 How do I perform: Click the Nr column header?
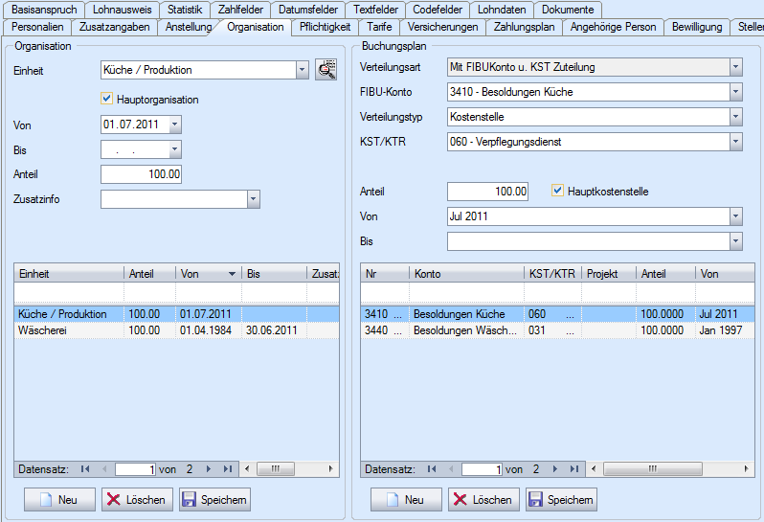tap(385, 274)
